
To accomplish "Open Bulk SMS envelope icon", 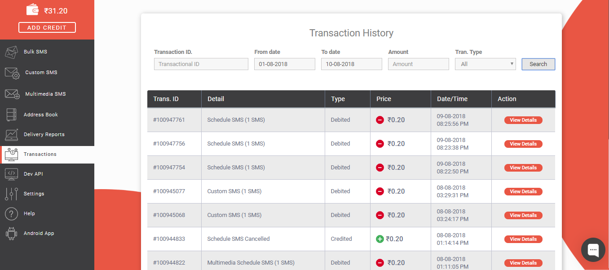I will tap(12, 52).
